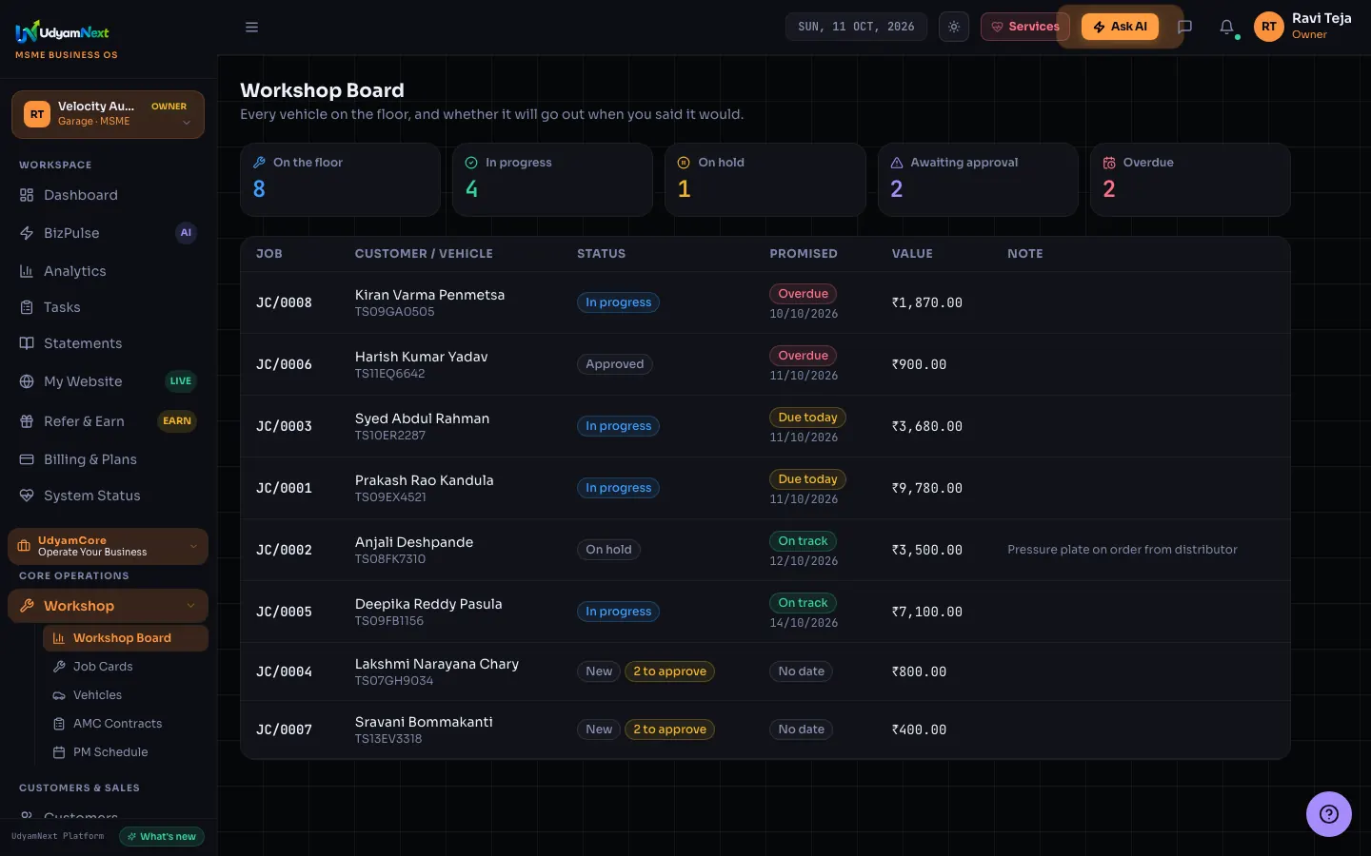
Task: Select the On the floor stat card
Action: point(340,180)
